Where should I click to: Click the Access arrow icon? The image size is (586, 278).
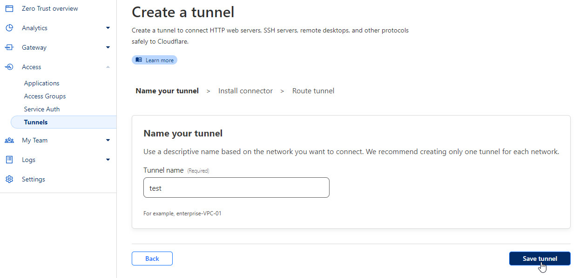pyautogui.click(x=9, y=67)
